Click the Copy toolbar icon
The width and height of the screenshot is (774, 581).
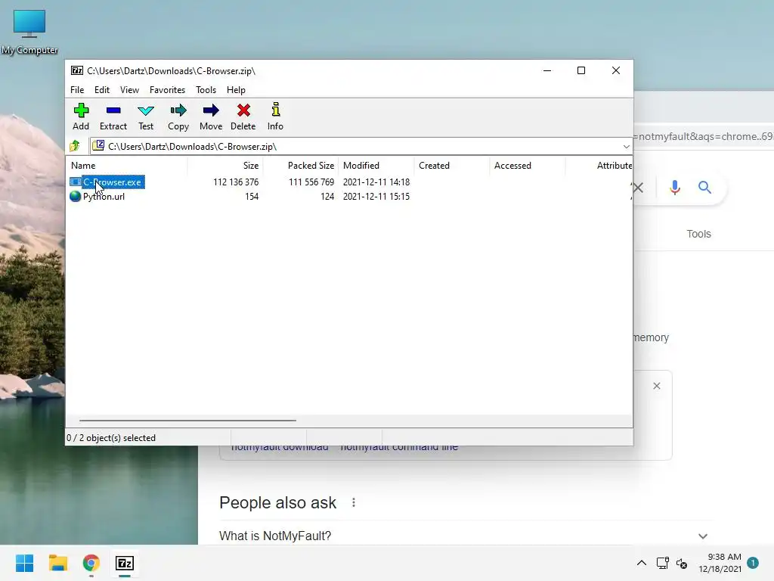(x=178, y=117)
